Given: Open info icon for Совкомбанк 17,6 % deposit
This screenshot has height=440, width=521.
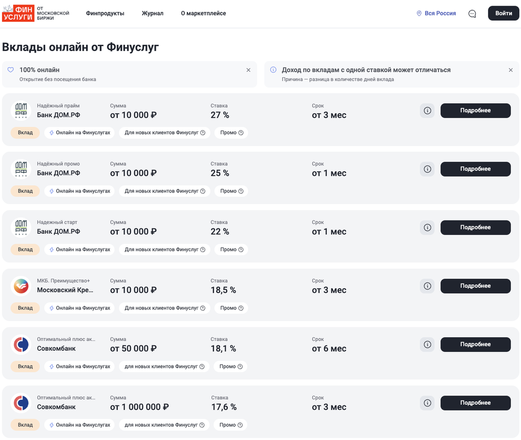Looking at the screenshot, I should pos(427,403).
